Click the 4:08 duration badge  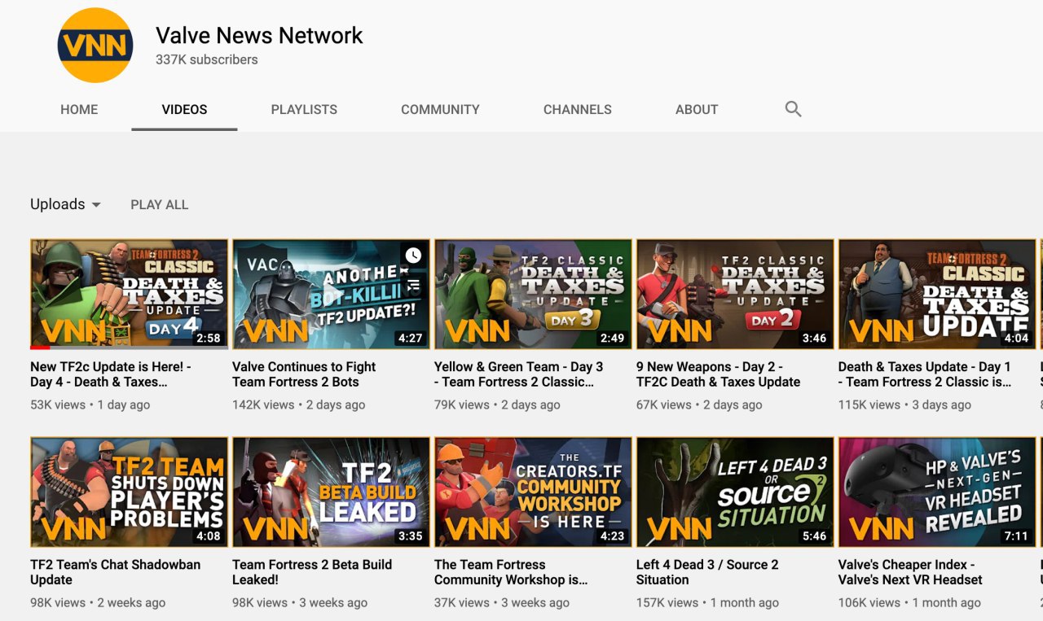(x=209, y=536)
